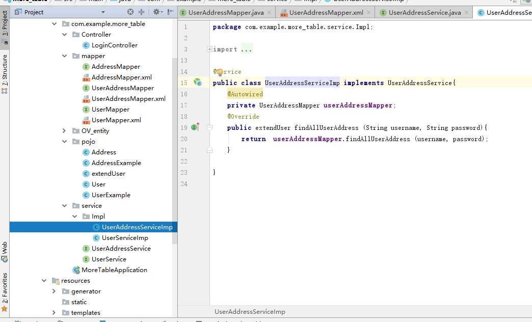
Task: Click the @Autowired annotation on line 16
Action: pos(245,94)
